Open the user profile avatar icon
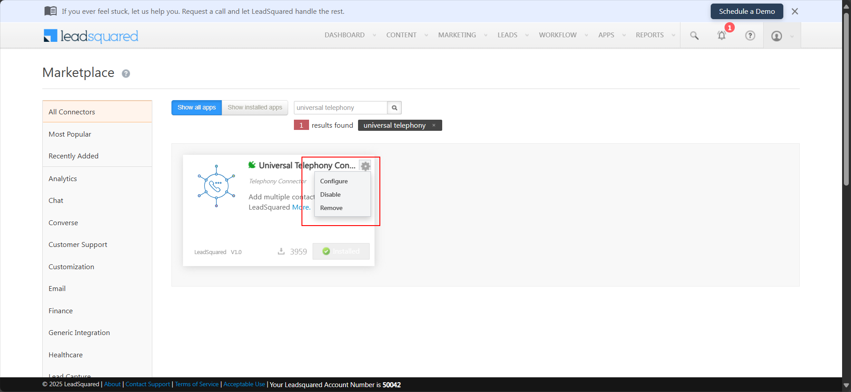Viewport: 851px width, 392px height. (777, 36)
